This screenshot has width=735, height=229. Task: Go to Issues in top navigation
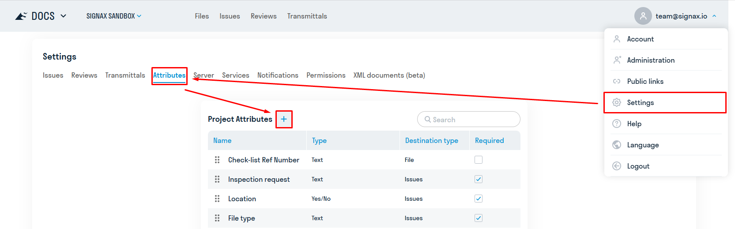230,16
